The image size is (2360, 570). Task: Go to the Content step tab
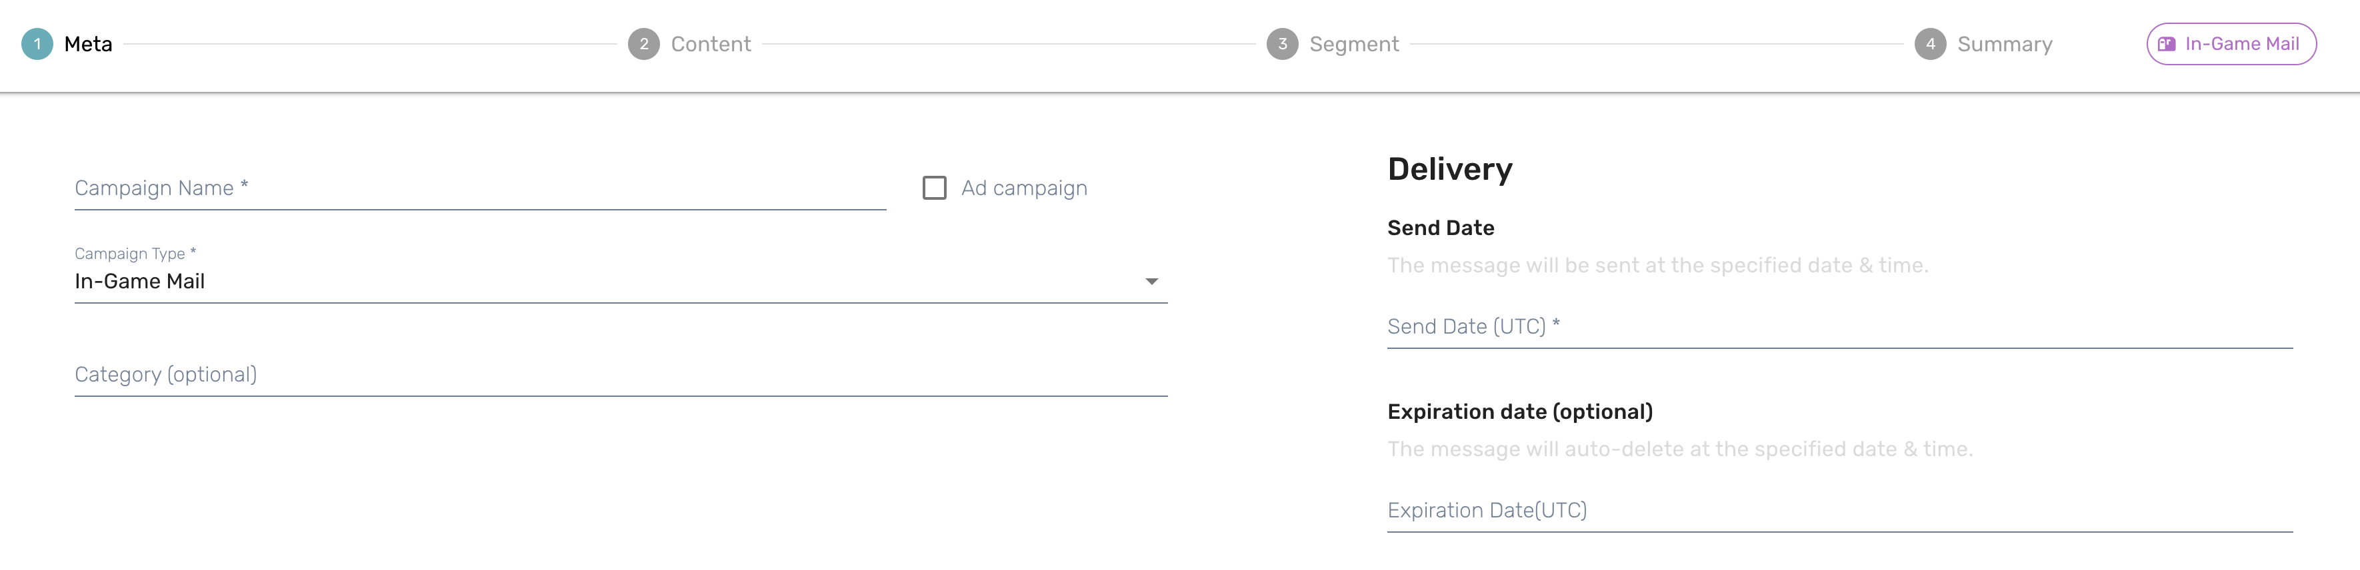coord(710,44)
